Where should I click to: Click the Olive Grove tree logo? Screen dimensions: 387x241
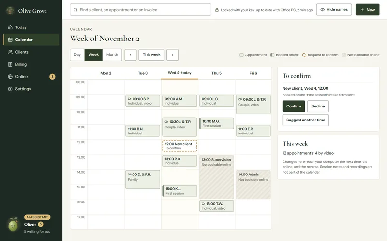(10, 11)
